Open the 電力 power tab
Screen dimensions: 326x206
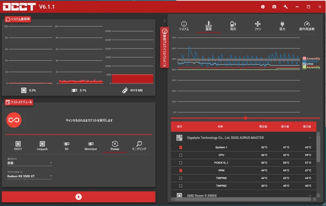click(x=282, y=26)
